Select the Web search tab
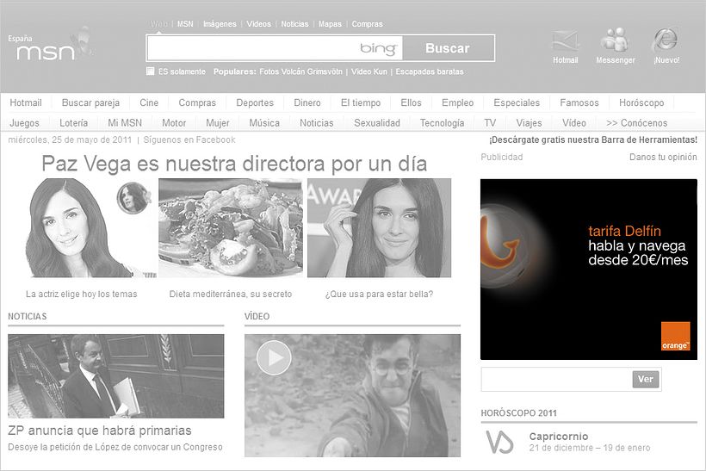The image size is (706, 471). (158, 24)
